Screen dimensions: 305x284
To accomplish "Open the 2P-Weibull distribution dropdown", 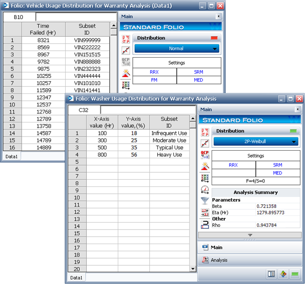I will (256, 142).
